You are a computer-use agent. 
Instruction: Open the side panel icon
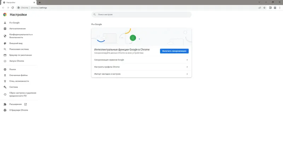270,8
